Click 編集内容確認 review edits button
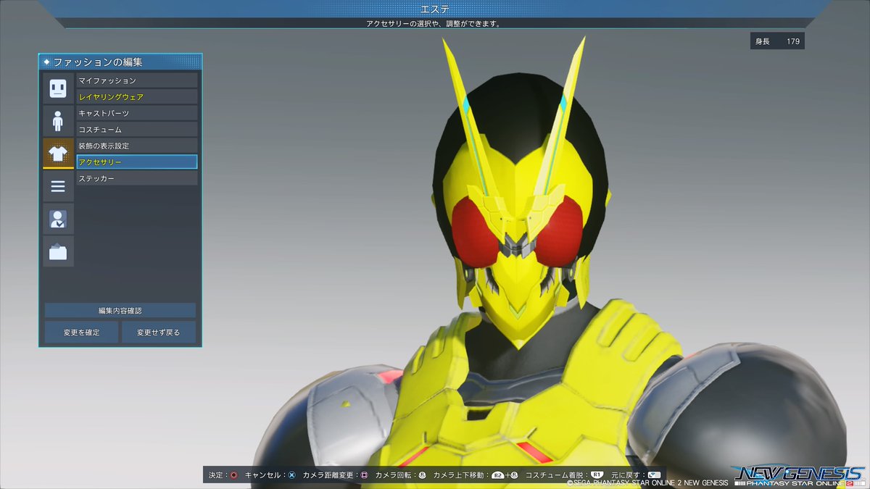The height and width of the screenshot is (489, 870). pos(120,310)
